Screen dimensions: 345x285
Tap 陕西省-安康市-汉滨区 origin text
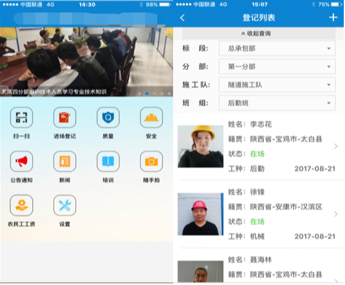click(x=286, y=207)
